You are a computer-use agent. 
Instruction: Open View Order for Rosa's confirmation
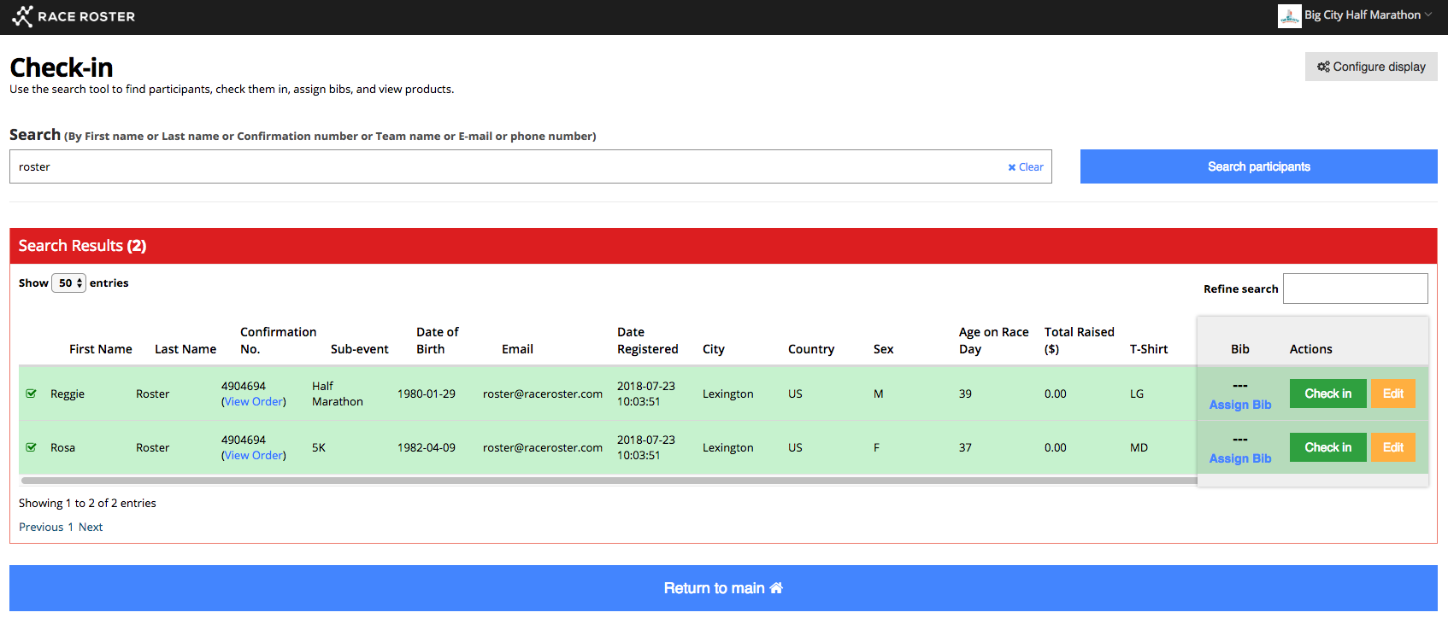coord(254,456)
